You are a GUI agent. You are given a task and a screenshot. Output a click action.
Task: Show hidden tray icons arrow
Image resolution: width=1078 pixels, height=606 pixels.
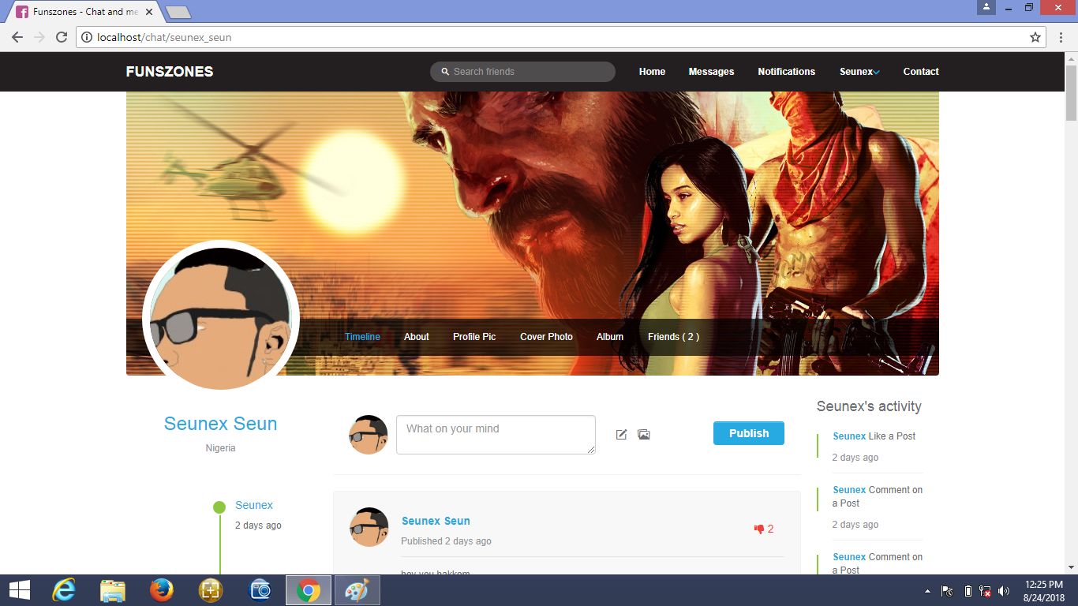pyautogui.click(x=927, y=591)
